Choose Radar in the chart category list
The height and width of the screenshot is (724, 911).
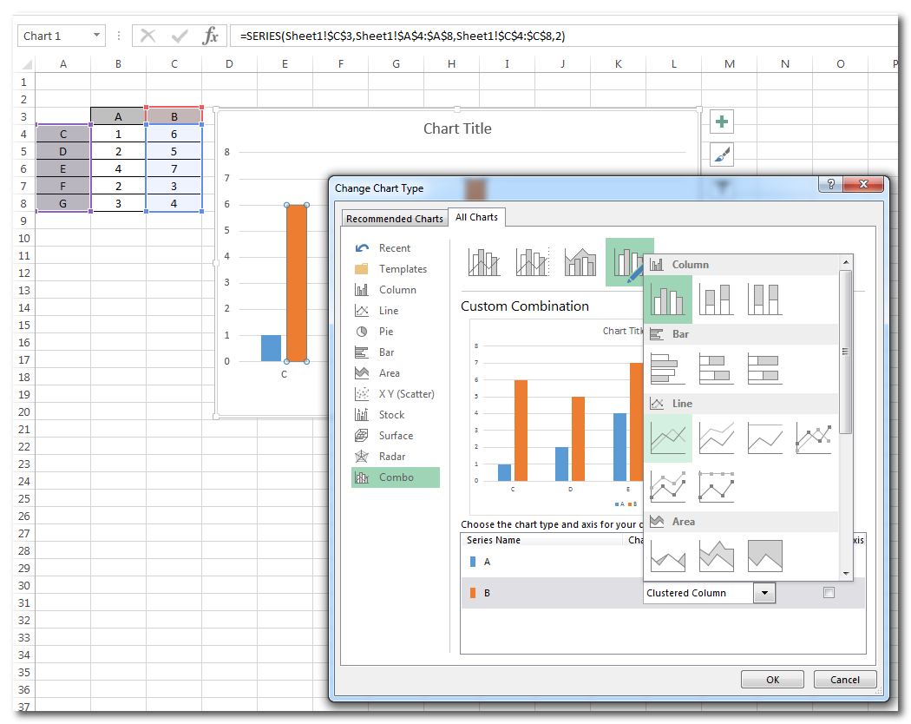[391, 457]
